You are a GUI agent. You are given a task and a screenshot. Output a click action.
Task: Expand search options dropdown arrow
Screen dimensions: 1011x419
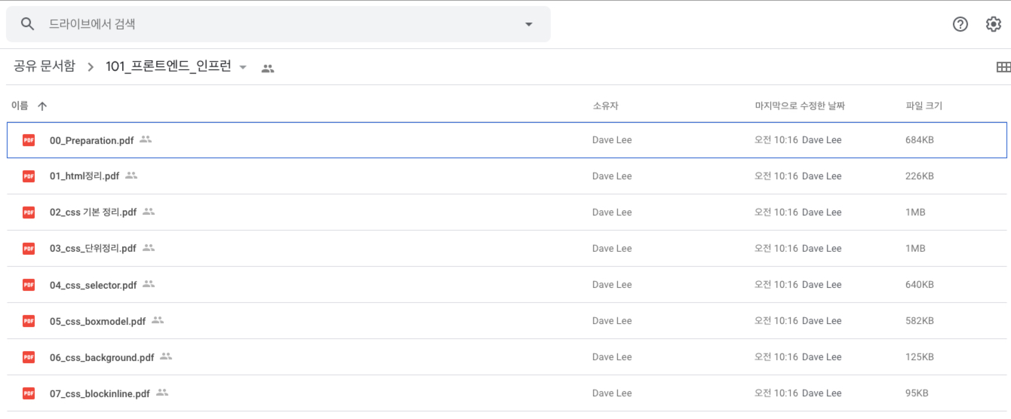(x=529, y=24)
